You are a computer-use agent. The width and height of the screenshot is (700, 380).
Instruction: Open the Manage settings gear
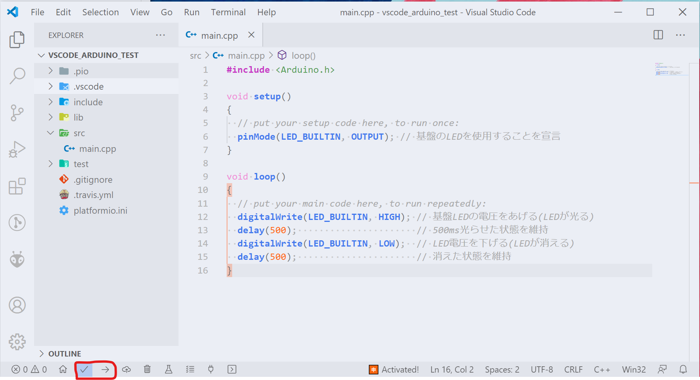17,342
